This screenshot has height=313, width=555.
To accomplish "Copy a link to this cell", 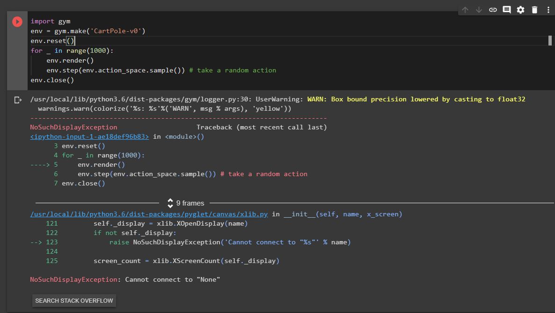I will click(492, 9).
